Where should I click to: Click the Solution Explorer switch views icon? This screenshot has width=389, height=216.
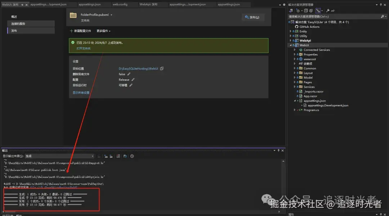[x=291, y=11]
